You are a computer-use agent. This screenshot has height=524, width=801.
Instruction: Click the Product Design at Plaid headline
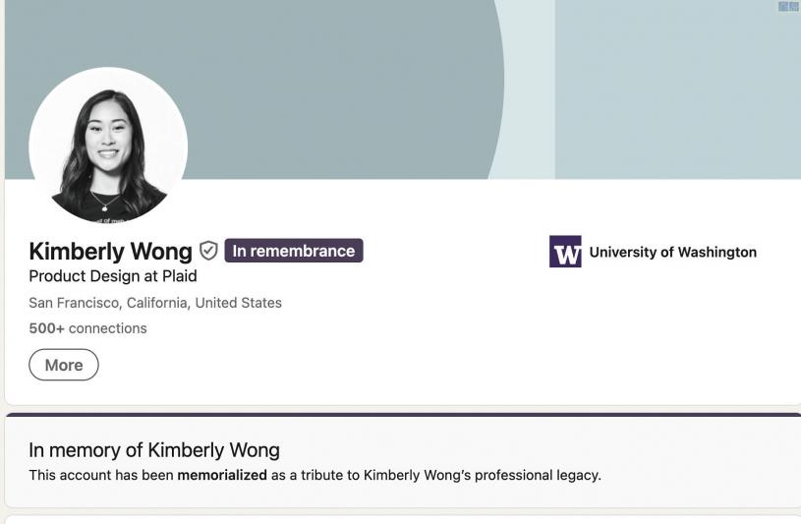pyautogui.click(x=113, y=276)
